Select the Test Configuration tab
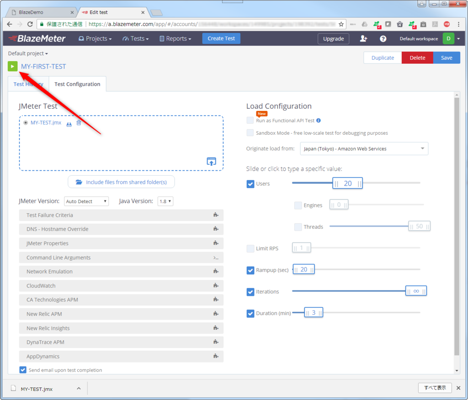 (77, 84)
